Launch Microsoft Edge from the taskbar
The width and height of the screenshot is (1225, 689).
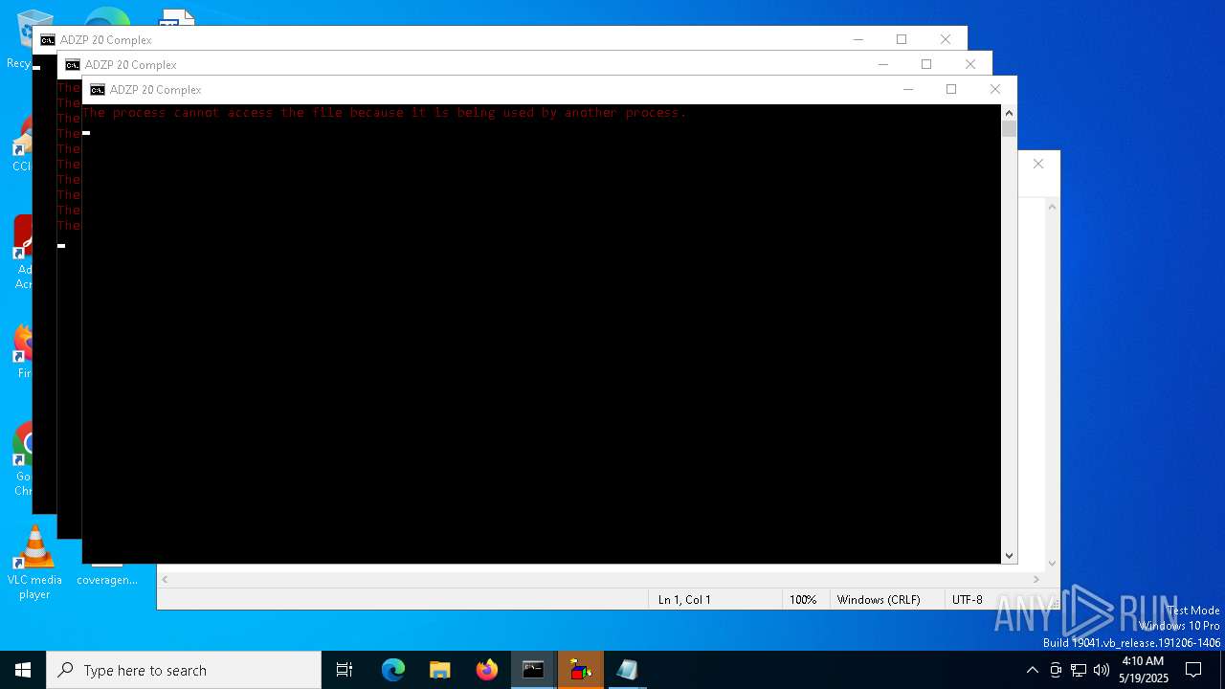click(x=393, y=670)
